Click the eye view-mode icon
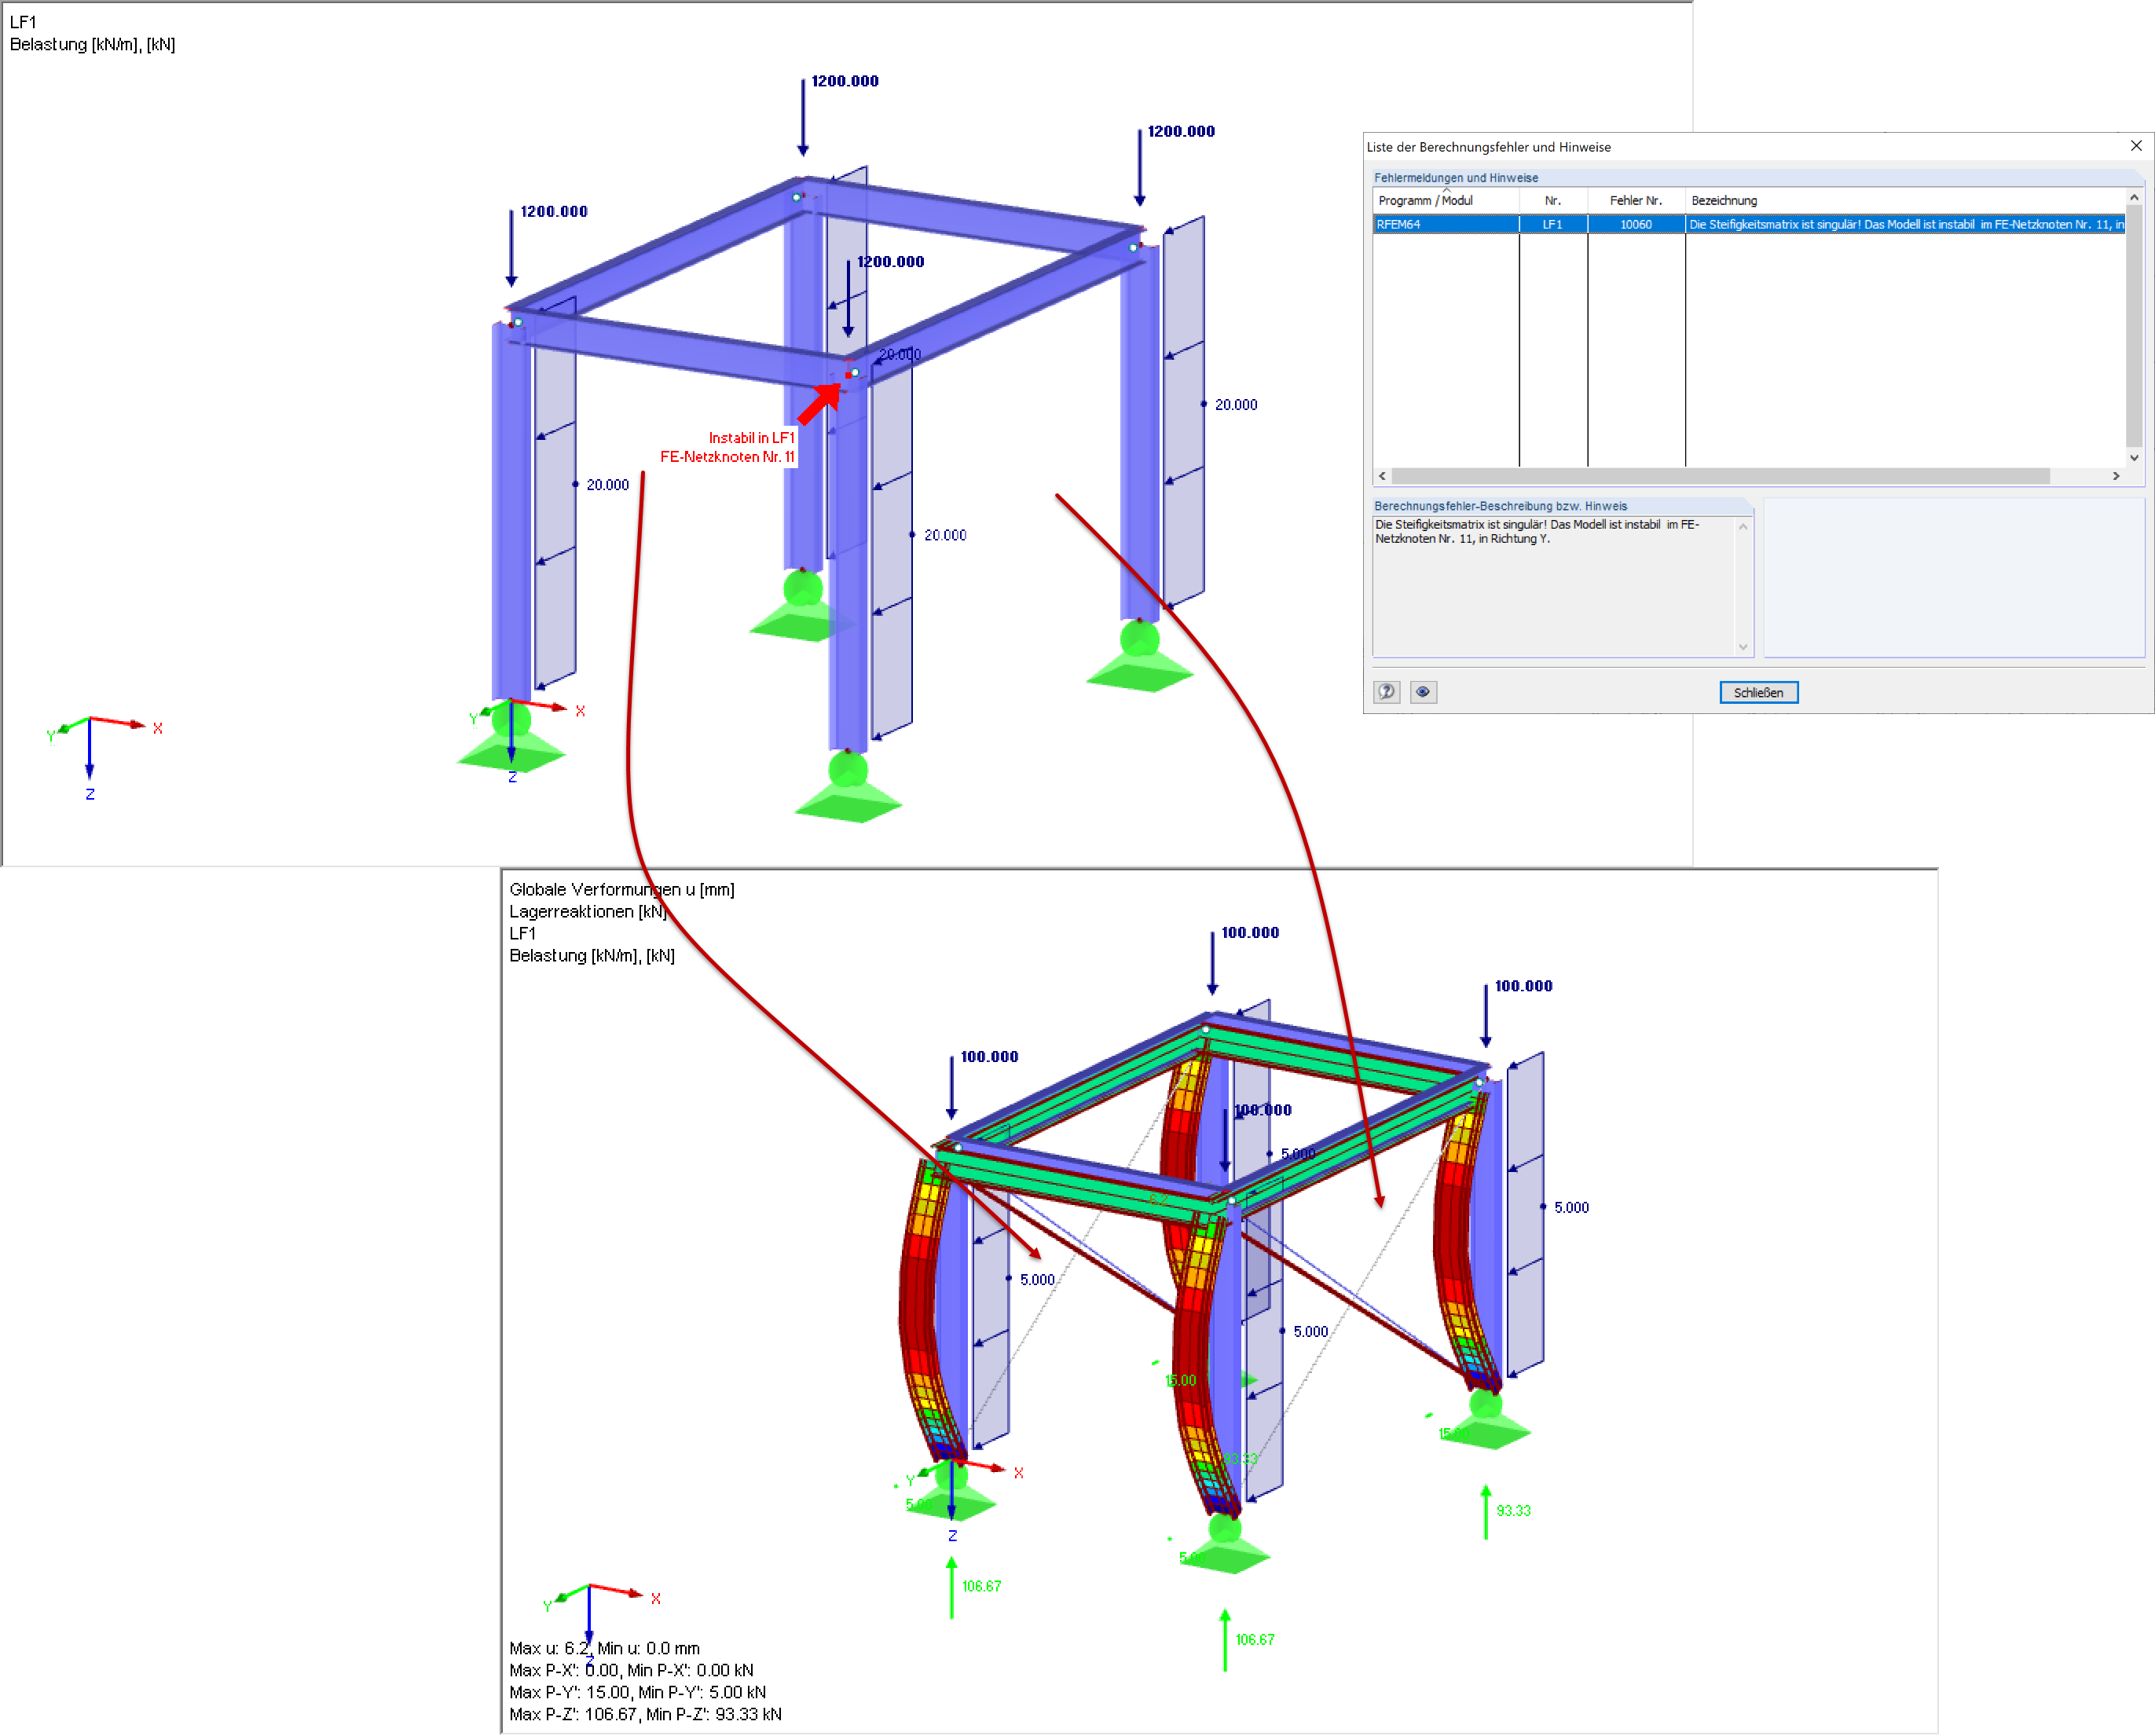The height and width of the screenshot is (1736, 2155). point(1423,692)
